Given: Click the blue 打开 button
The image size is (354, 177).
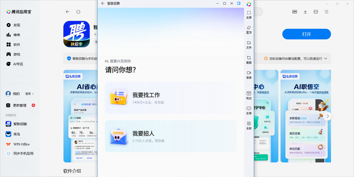Looking at the screenshot, I should coord(307,34).
